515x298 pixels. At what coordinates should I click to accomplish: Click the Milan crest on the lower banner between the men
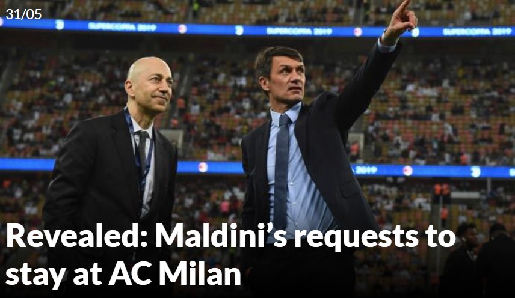coord(203,167)
